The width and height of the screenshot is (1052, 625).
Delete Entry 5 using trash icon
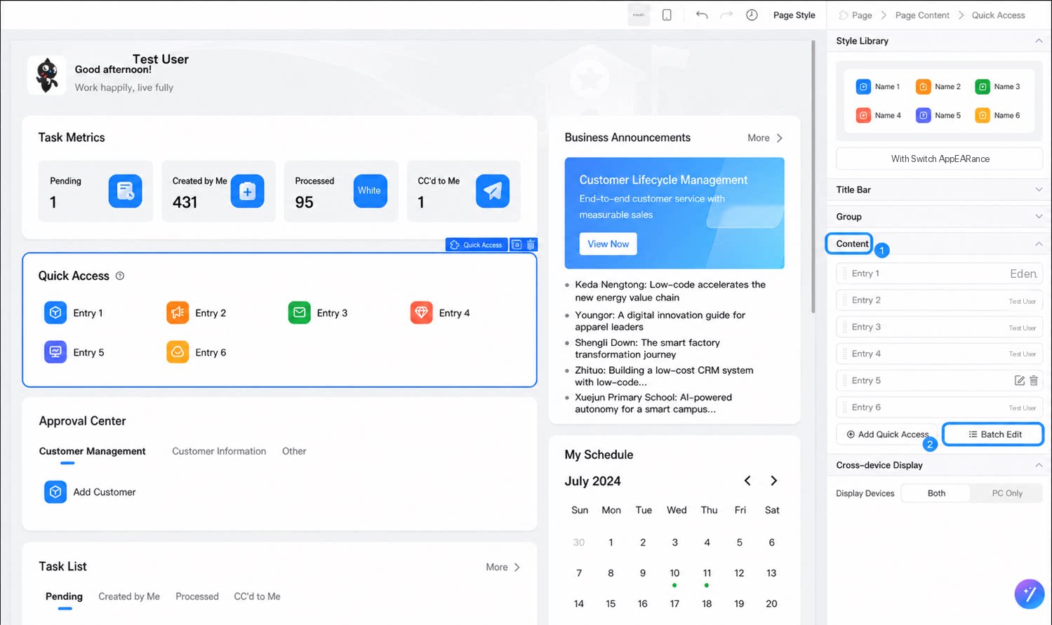(x=1034, y=381)
